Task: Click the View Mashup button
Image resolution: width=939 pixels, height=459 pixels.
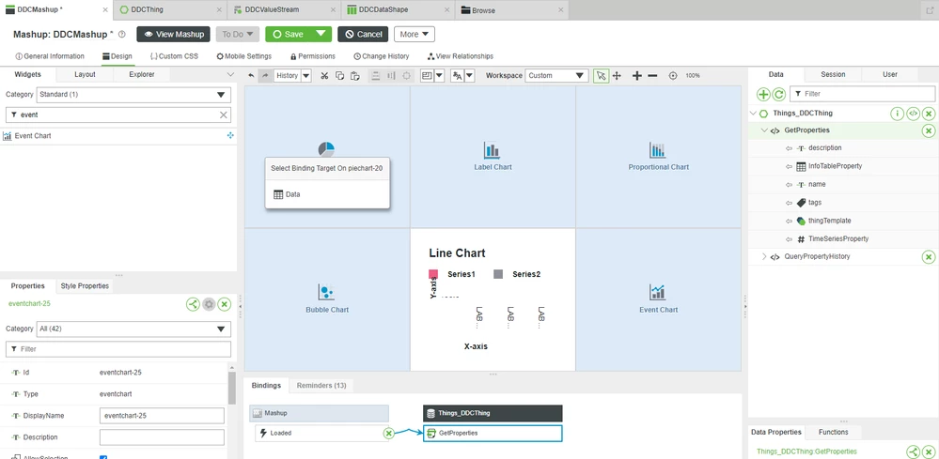Action: point(174,34)
